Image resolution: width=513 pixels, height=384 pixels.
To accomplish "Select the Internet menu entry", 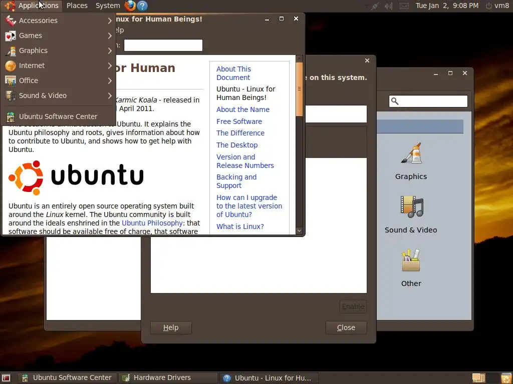I will [x=58, y=65].
